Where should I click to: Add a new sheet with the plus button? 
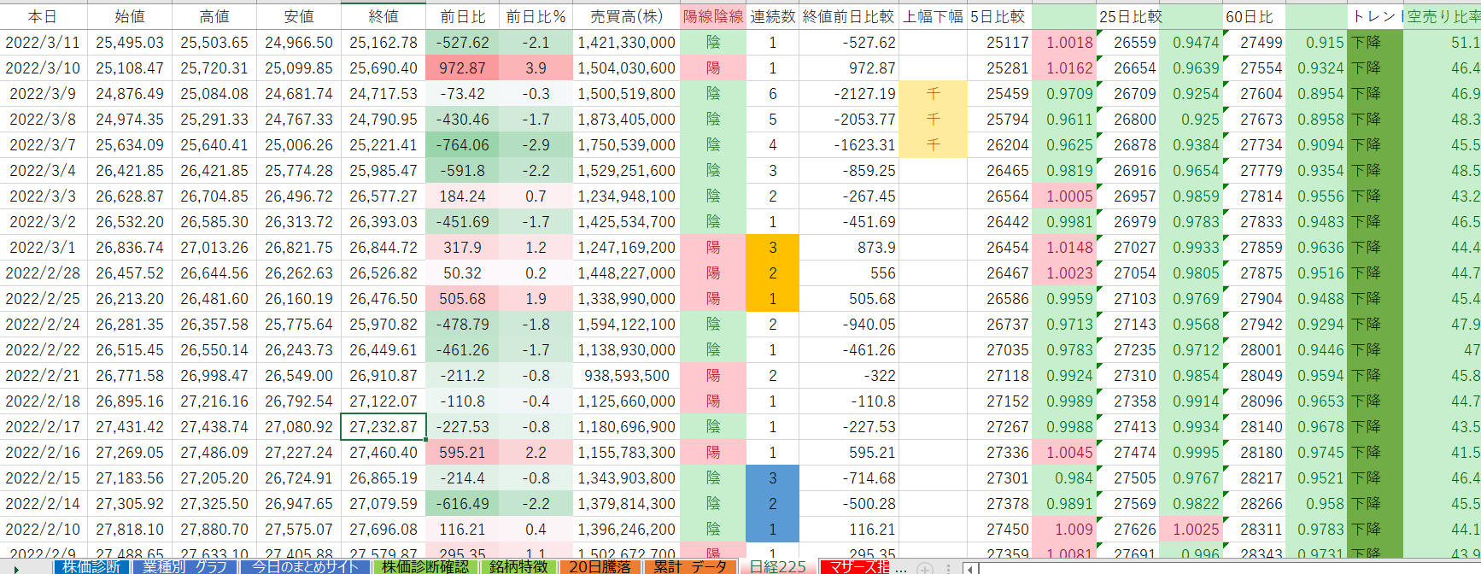click(x=924, y=568)
